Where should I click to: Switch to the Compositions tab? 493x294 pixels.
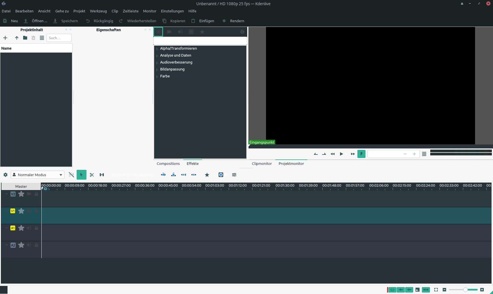point(168,163)
